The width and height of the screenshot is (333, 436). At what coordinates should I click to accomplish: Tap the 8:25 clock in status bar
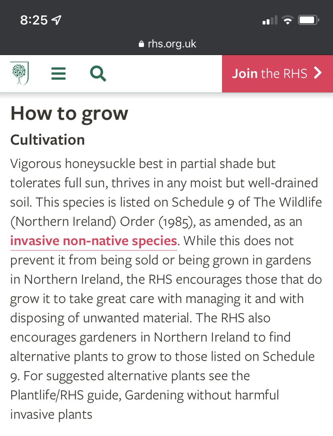pyautogui.click(x=34, y=20)
